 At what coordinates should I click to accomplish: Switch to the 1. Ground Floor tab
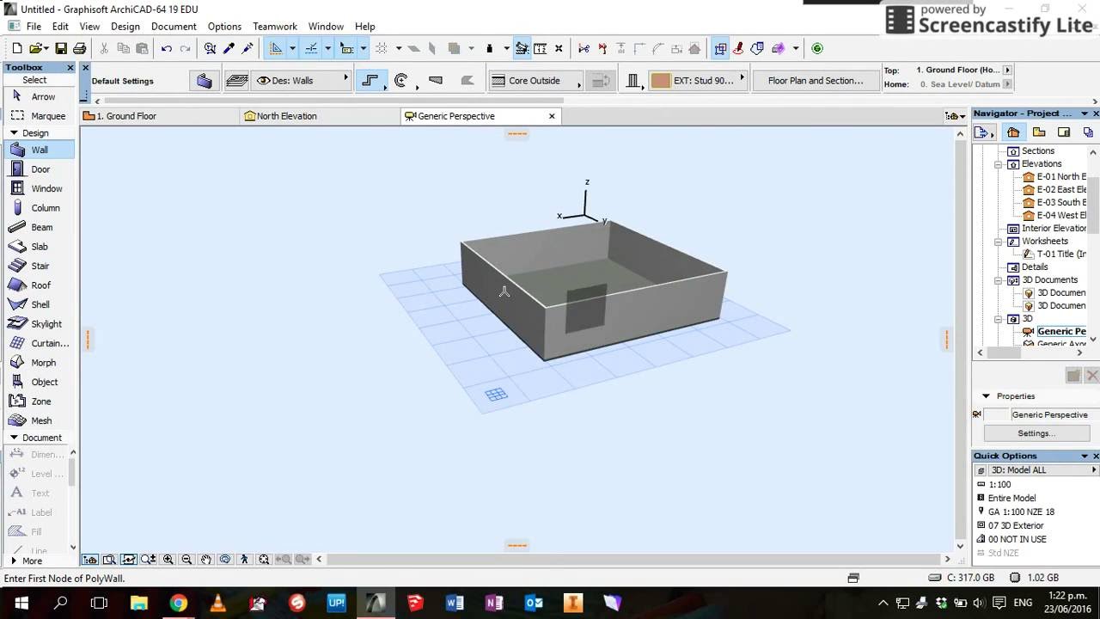coord(160,116)
